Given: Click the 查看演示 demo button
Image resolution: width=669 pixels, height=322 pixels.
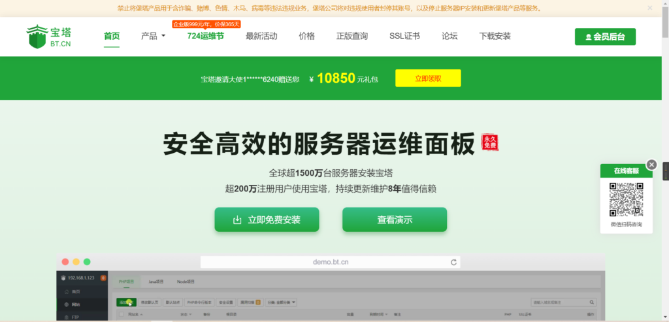Looking at the screenshot, I should point(395,219).
